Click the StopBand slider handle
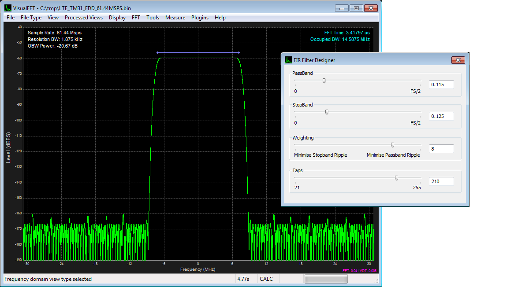The image size is (529, 287). point(327,112)
